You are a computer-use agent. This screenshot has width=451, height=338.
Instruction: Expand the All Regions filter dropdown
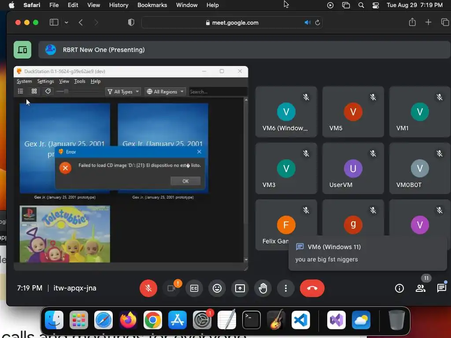[x=166, y=92]
